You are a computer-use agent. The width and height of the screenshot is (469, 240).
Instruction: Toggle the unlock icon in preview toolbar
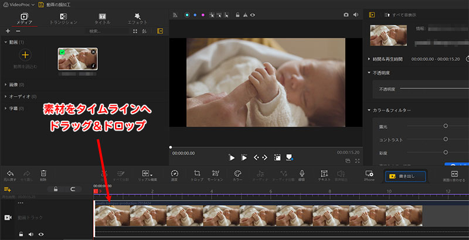[237, 15]
